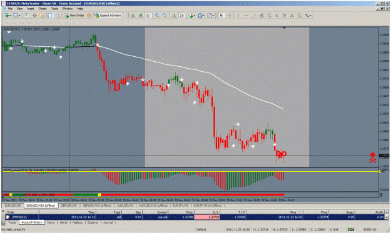
Task: Expand the Profiles dropdown arrow
Action: [x=19, y=16]
